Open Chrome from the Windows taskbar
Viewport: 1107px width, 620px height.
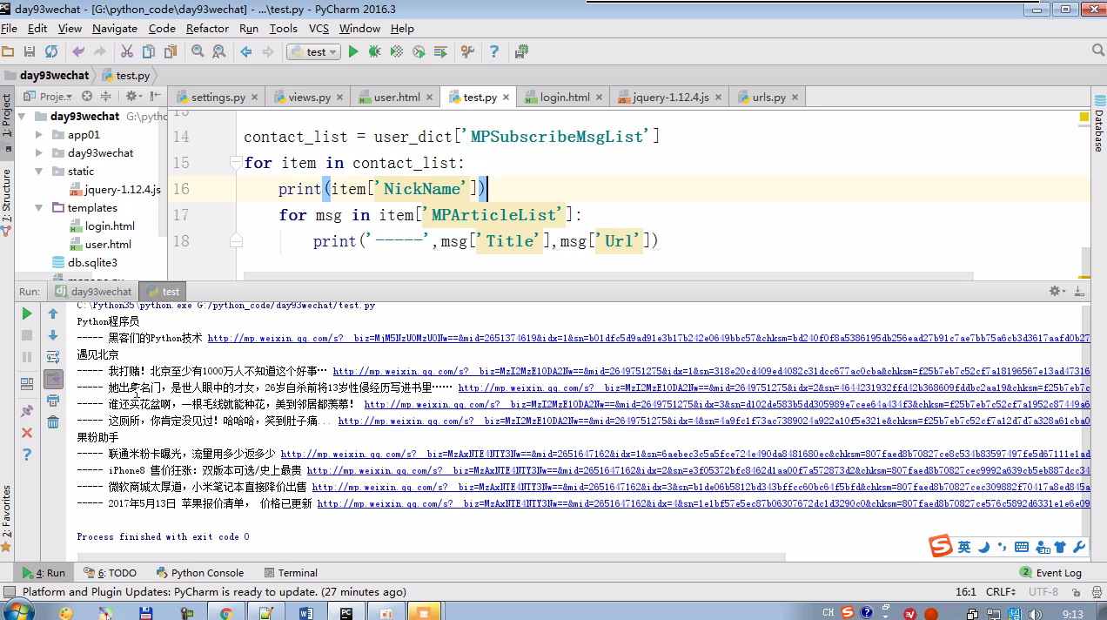tap(226, 613)
